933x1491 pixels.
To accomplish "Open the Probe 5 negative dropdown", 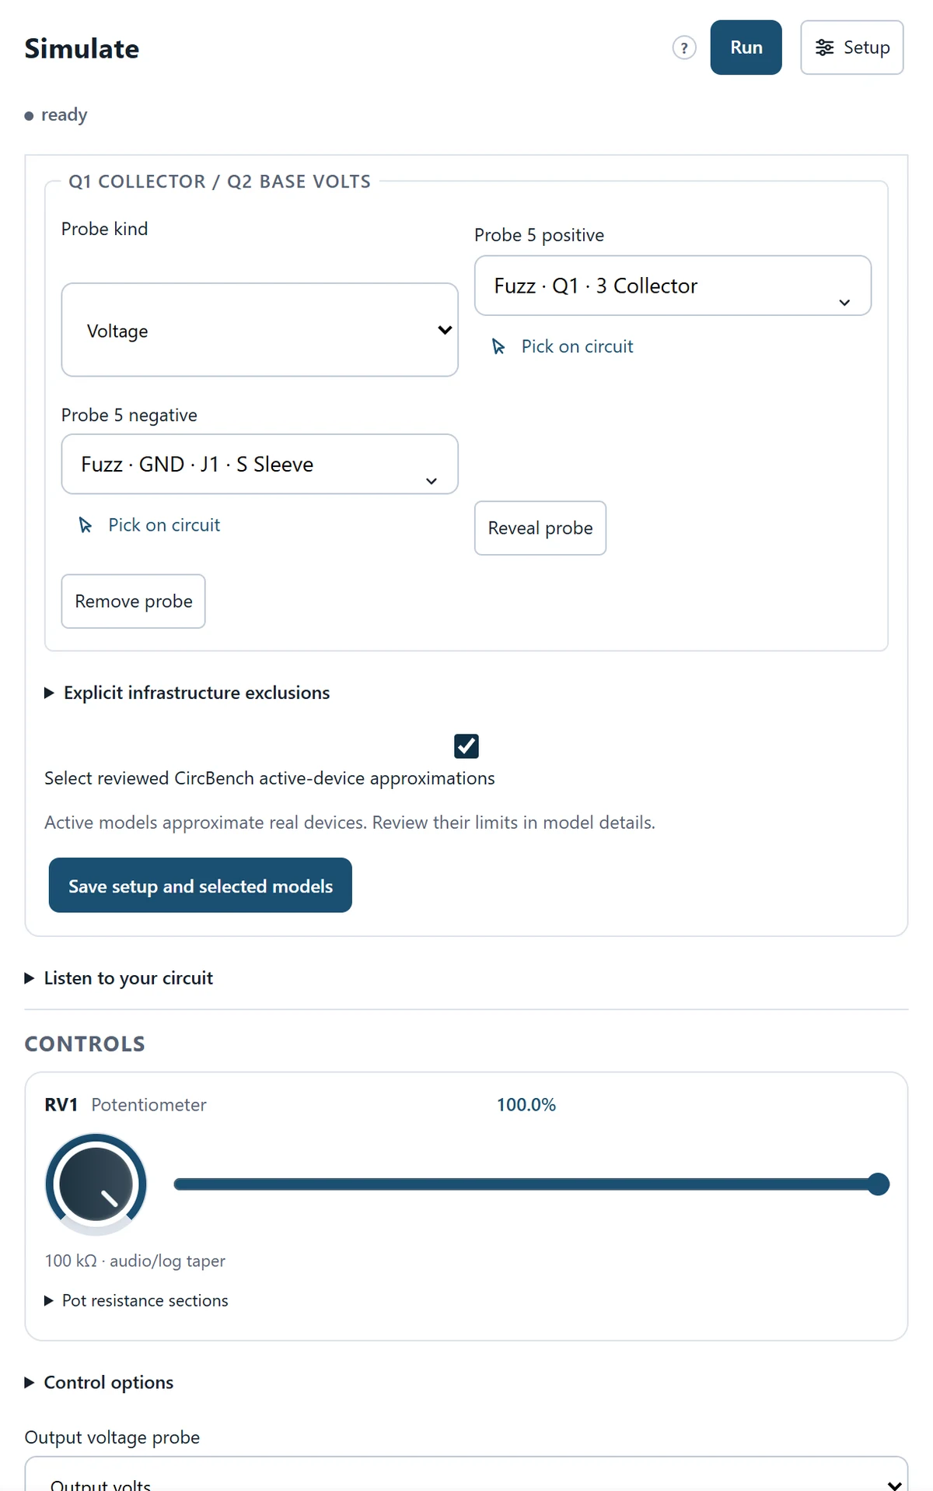I will [x=260, y=464].
